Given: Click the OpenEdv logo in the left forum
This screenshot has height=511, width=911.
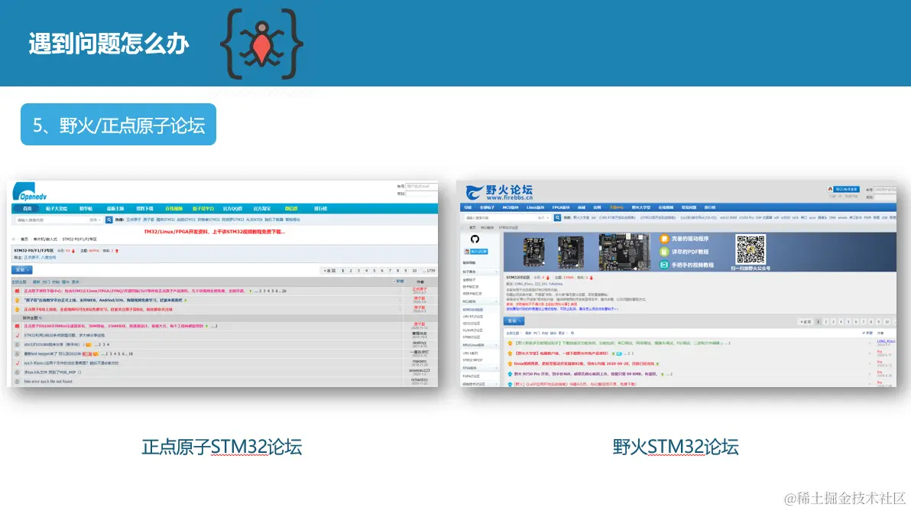Looking at the screenshot, I should click(30, 193).
